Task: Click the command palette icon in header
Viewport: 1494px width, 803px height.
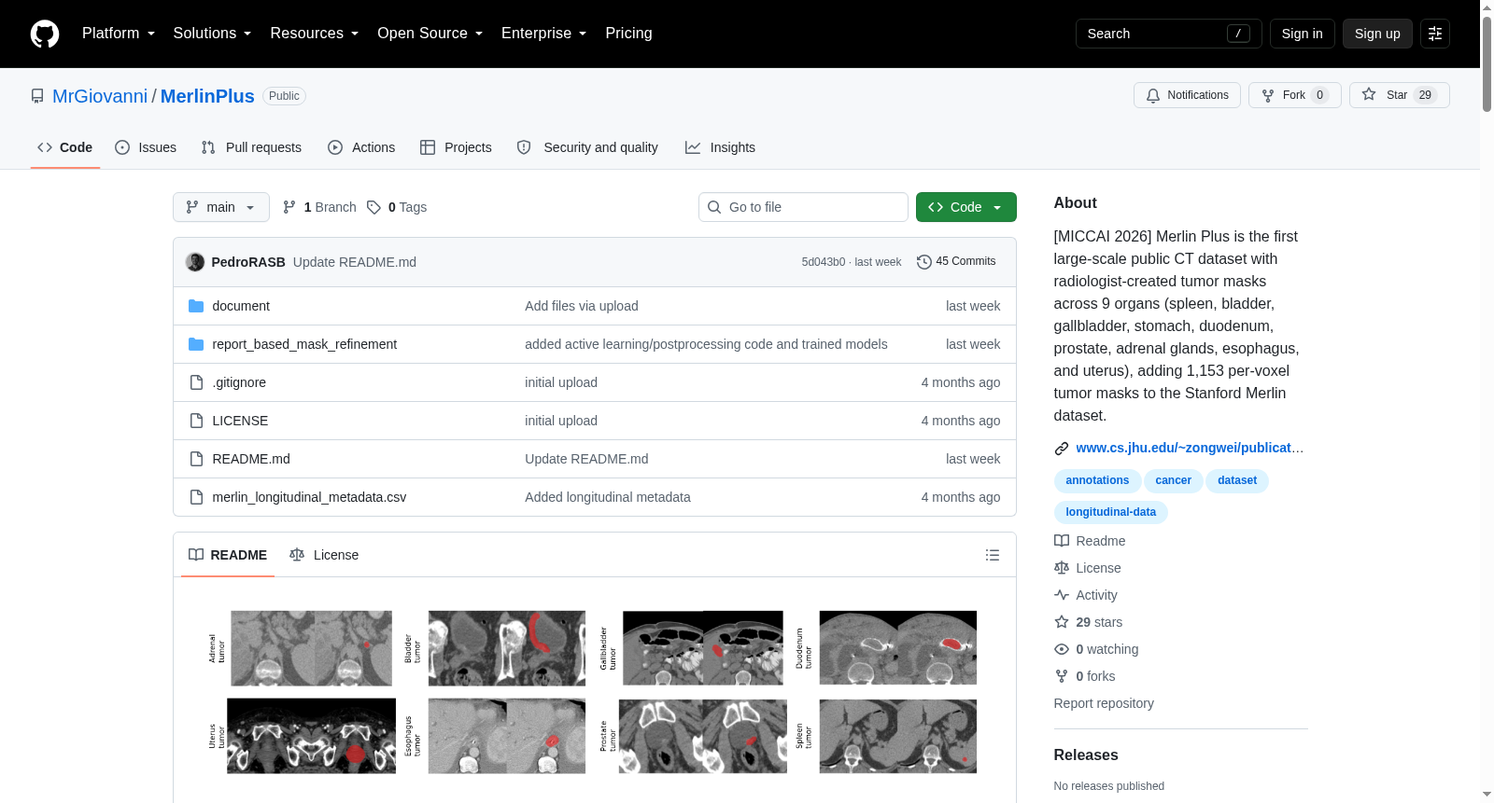Action: [1435, 34]
